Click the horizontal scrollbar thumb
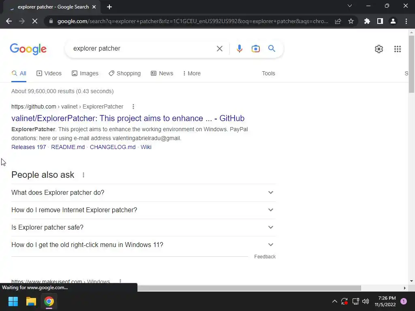Viewport: 415px width, 311px height. pyautogui.click(x=249, y=288)
